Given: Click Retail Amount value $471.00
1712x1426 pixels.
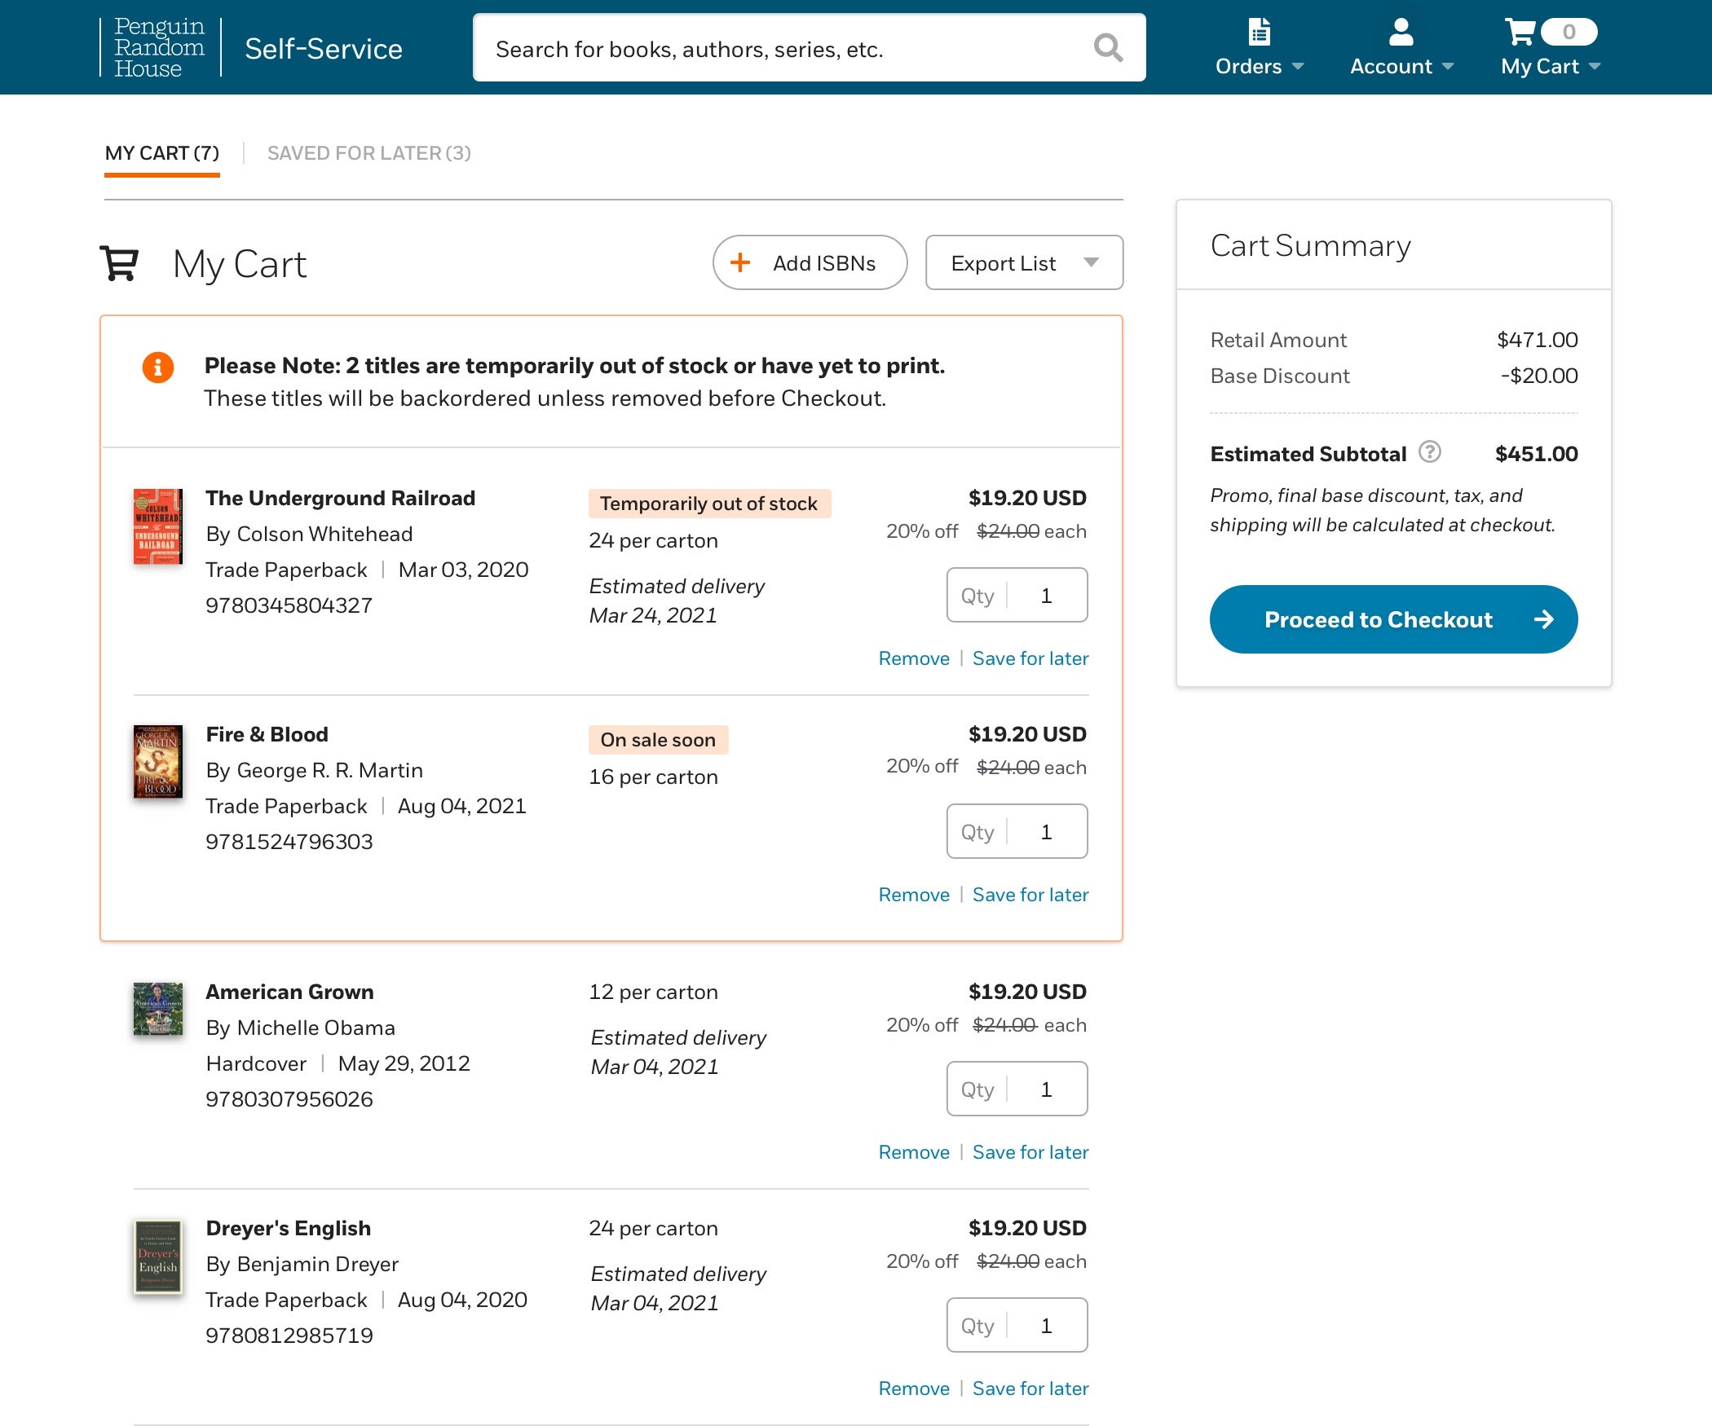Looking at the screenshot, I should (x=1537, y=340).
